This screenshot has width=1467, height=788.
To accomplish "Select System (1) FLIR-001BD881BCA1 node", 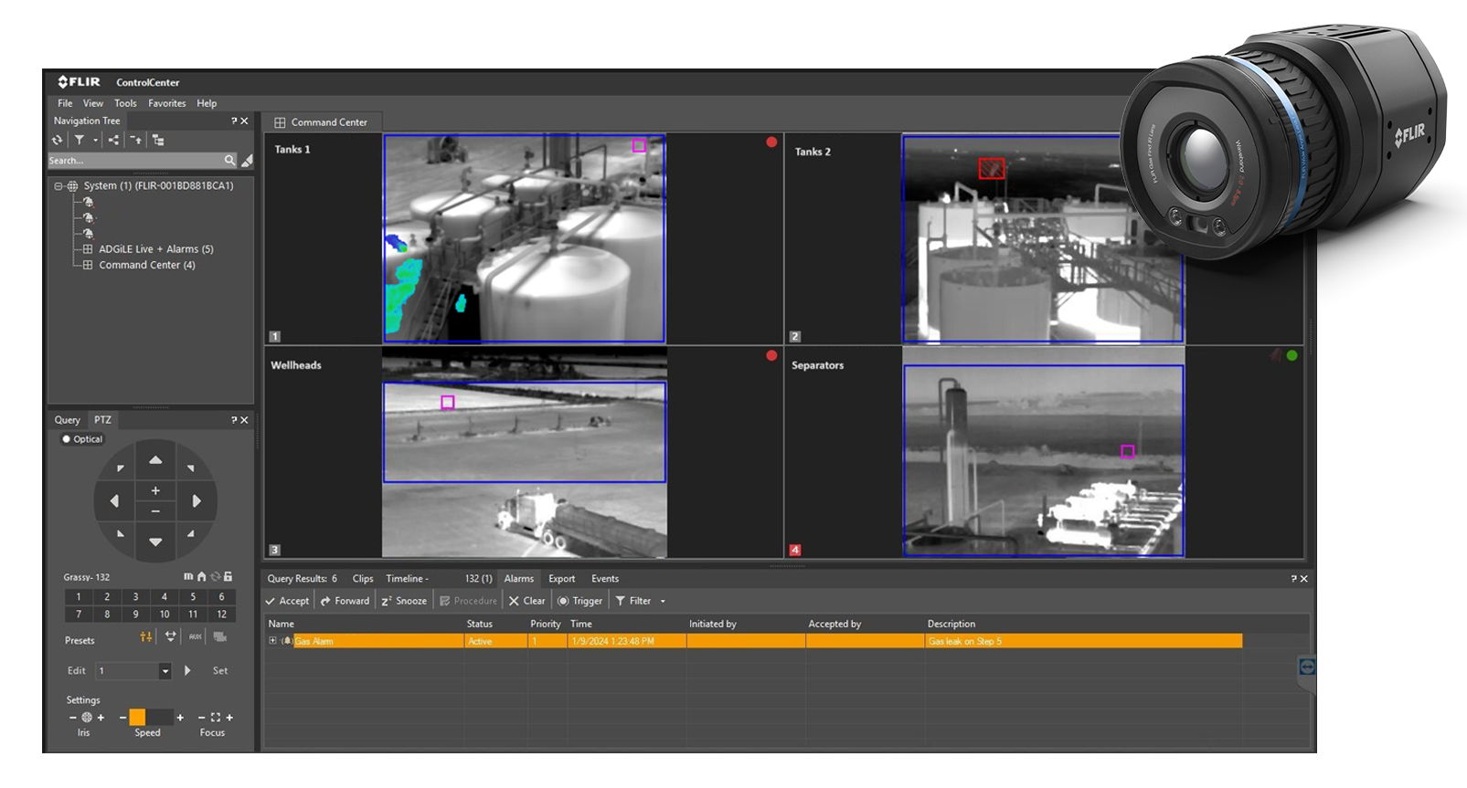I will [x=158, y=185].
